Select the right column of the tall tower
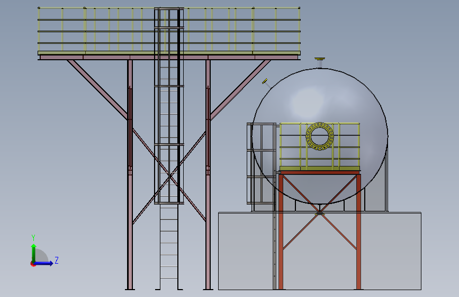The height and width of the screenshot is (297, 459). point(208,175)
